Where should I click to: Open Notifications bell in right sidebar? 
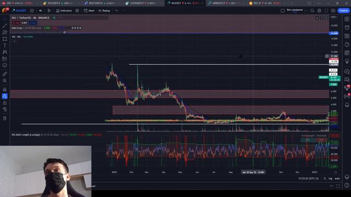(x=347, y=105)
